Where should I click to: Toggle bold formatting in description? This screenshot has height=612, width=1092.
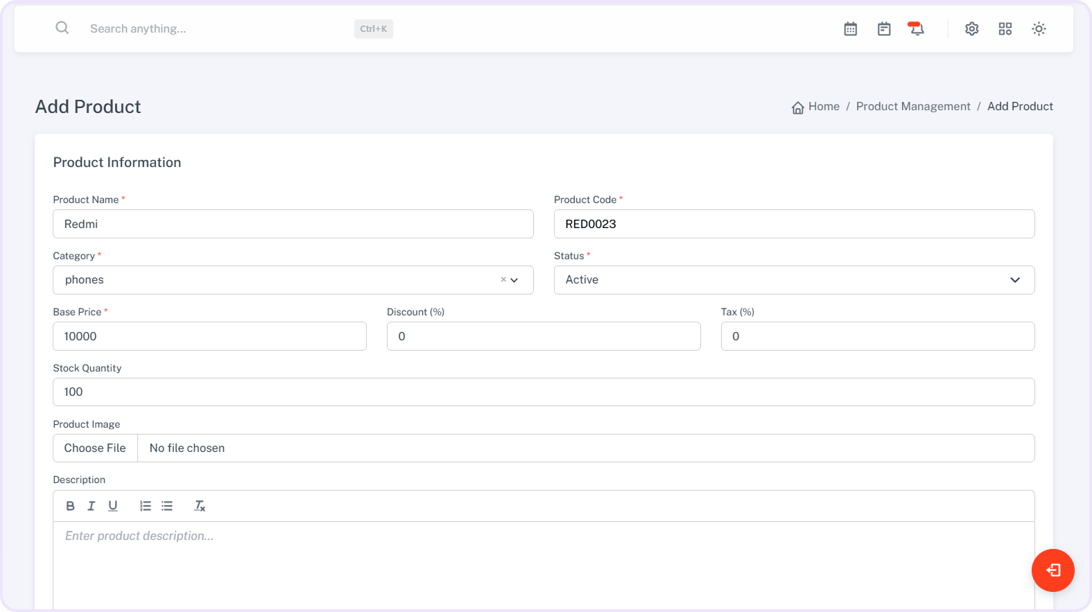[x=70, y=506]
